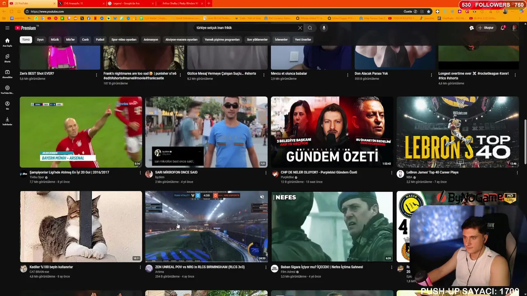Select the Spor video oyunları chip
527x296 pixels.
[x=124, y=39]
